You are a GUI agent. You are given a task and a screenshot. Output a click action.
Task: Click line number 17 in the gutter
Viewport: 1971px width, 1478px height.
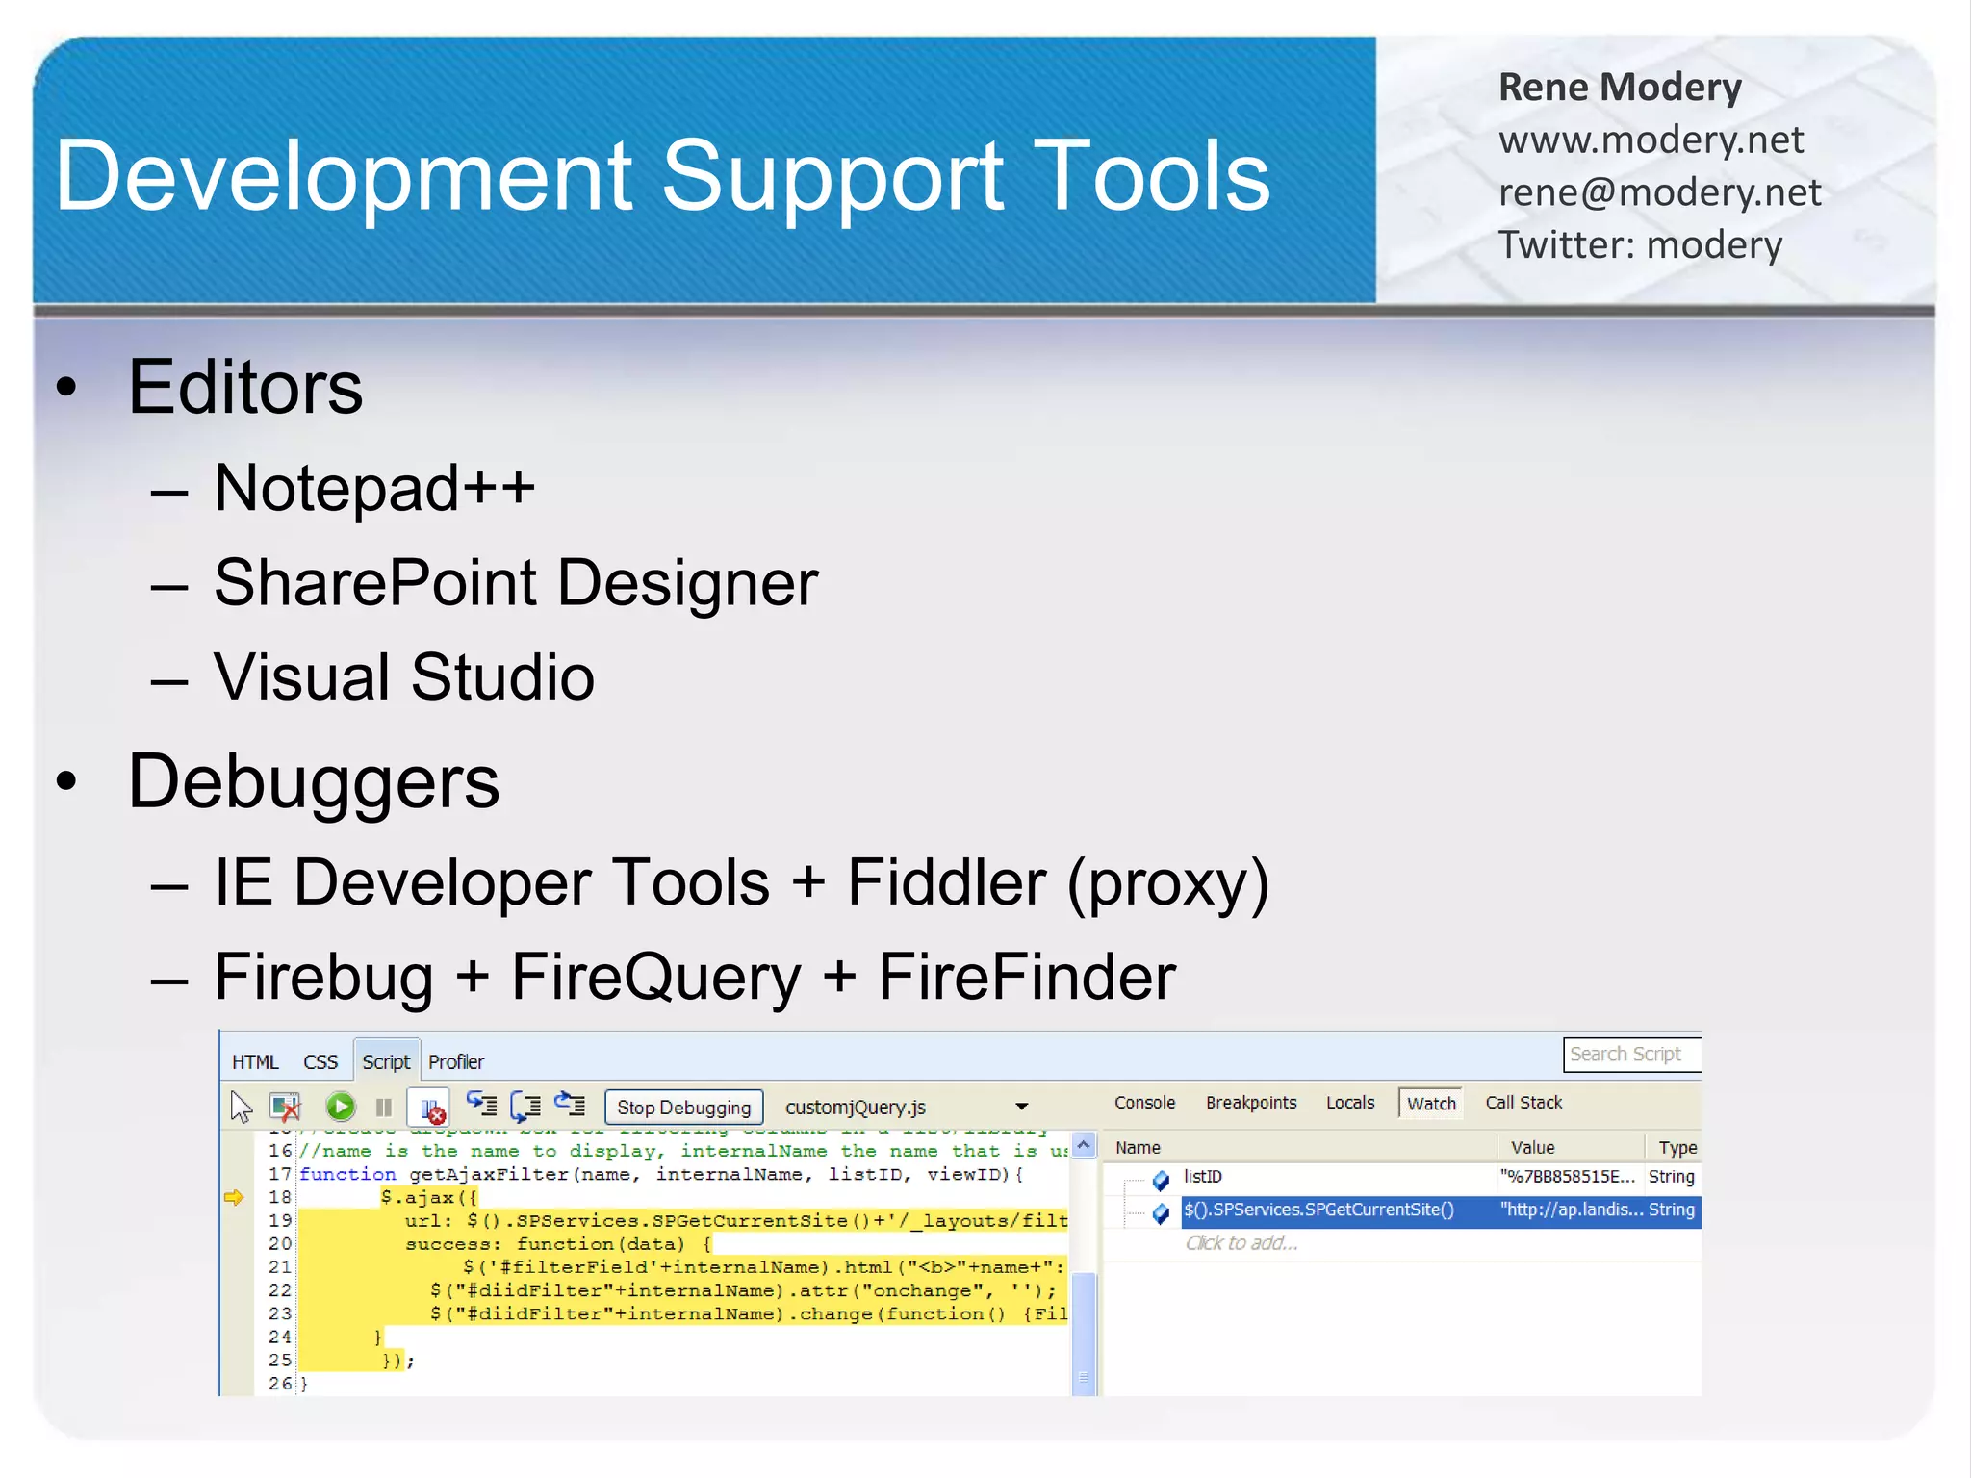(280, 1174)
